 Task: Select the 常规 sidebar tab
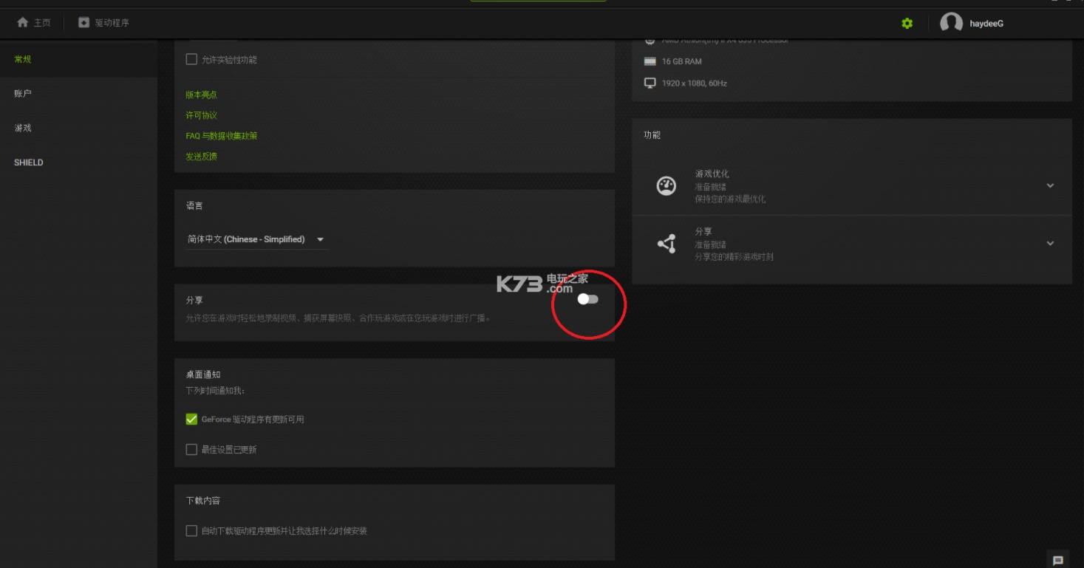tap(78, 59)
